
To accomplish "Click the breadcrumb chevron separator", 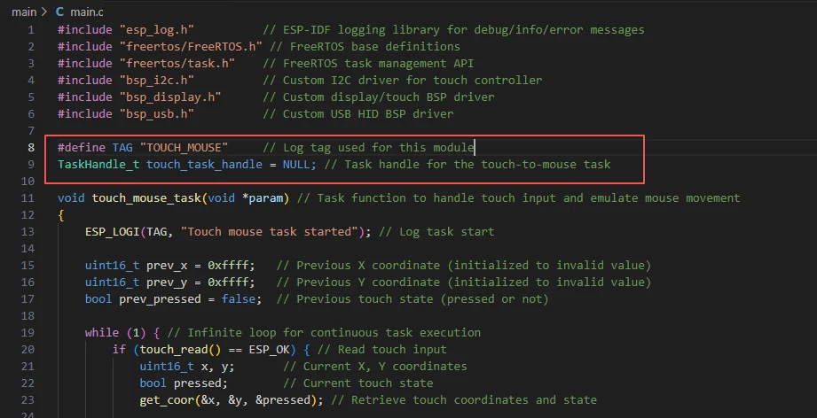I will (x=43, y=12).
